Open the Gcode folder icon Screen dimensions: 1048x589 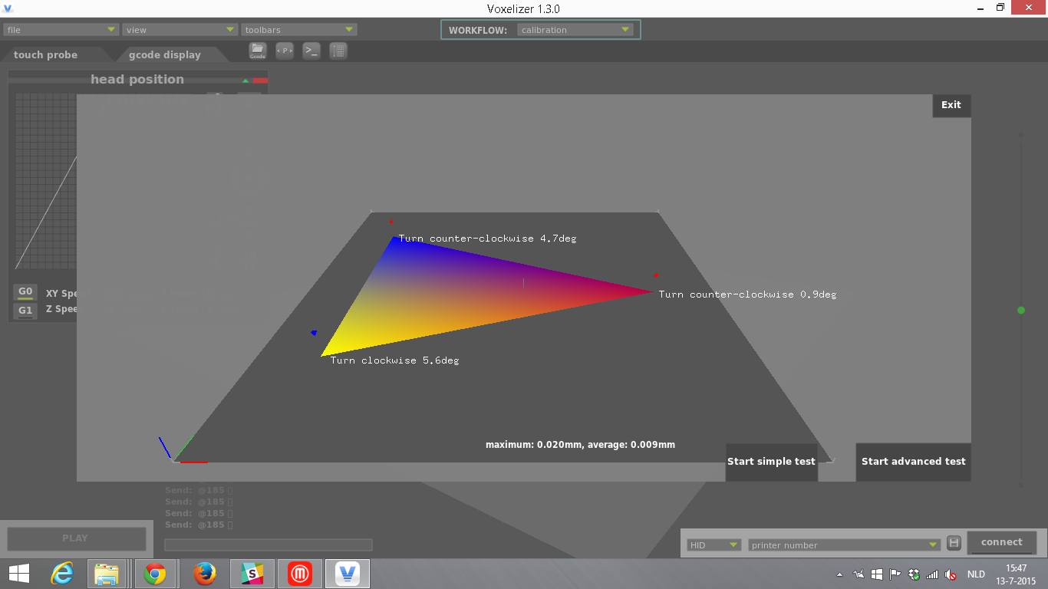(x=258, y=51)
